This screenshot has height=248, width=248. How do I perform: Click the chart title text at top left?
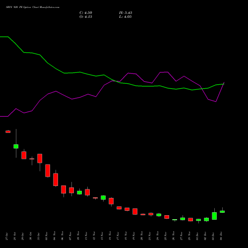coord(33,7)
